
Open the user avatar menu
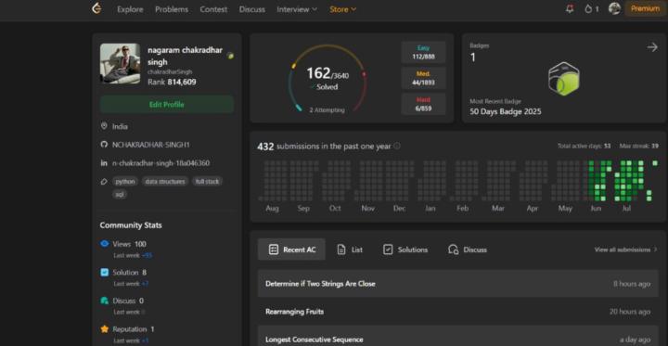[614, 8]
